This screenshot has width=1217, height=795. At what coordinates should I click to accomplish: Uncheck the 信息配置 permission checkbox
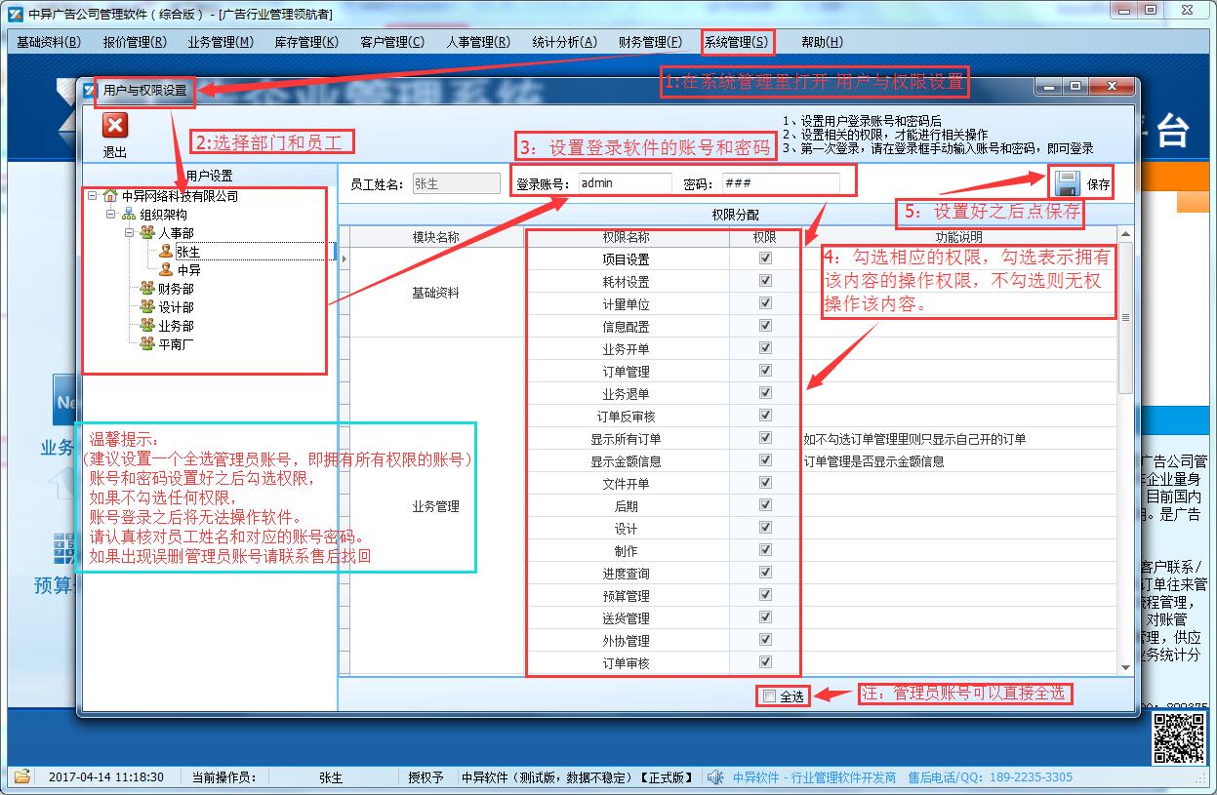point(765,326)
